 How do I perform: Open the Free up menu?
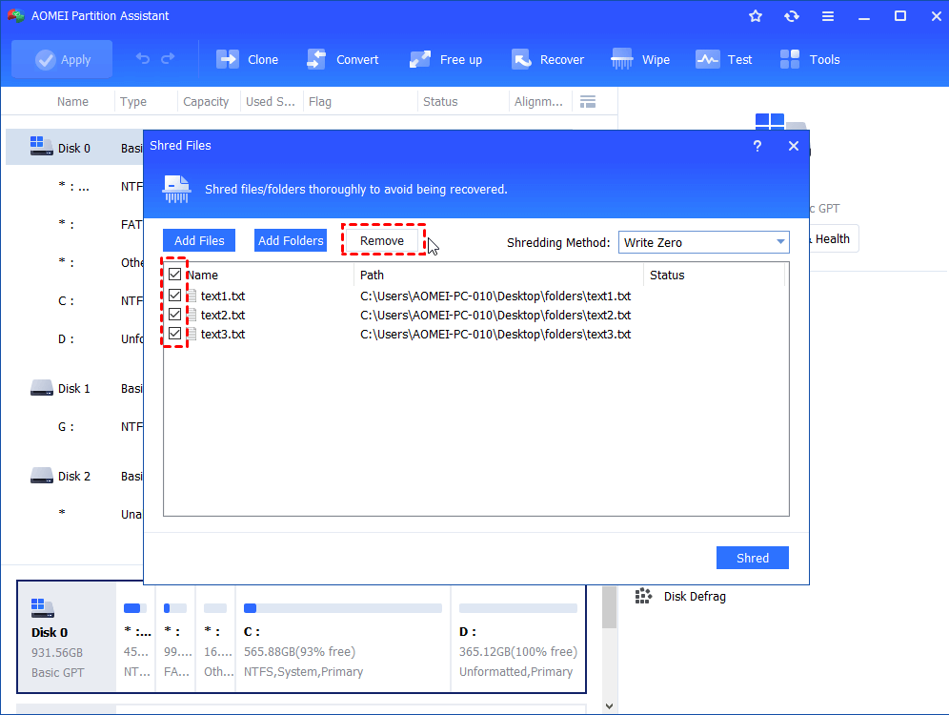pyautogui.click(x=446, y=59)
